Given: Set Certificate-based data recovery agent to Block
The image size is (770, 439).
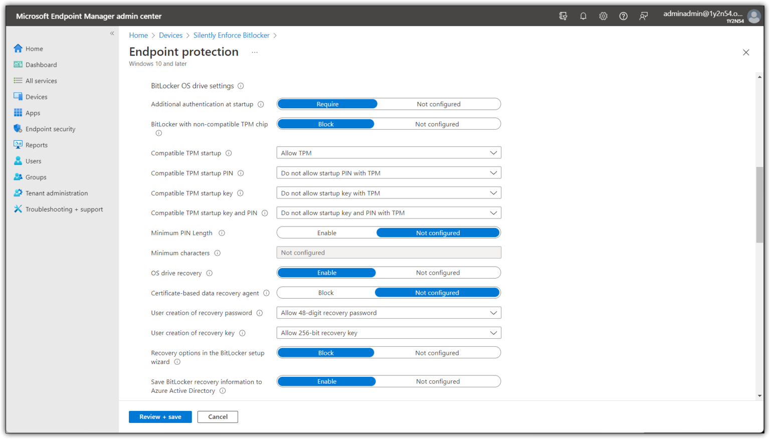Looking at the screenshot, I should click(x=325, y=292).
